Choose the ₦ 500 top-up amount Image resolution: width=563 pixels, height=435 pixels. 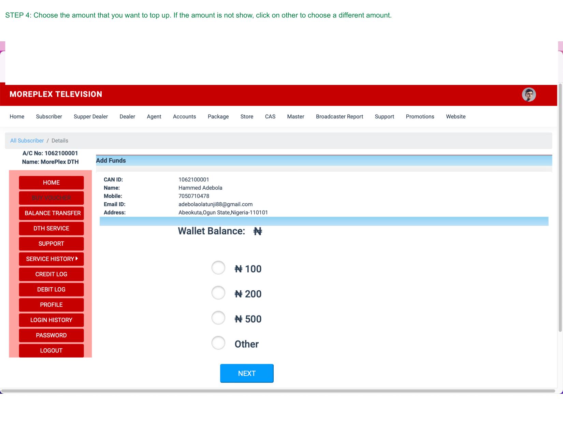coord(218,318)
